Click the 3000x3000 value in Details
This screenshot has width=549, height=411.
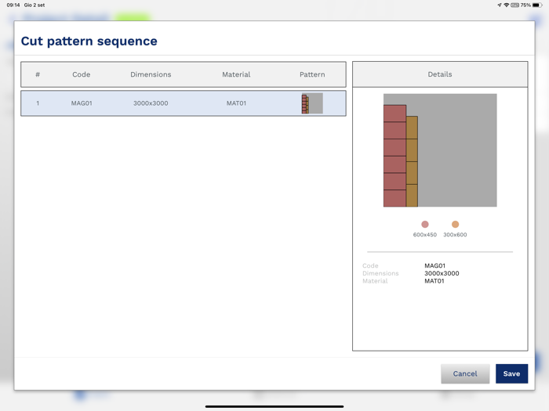tap(442, 273)
